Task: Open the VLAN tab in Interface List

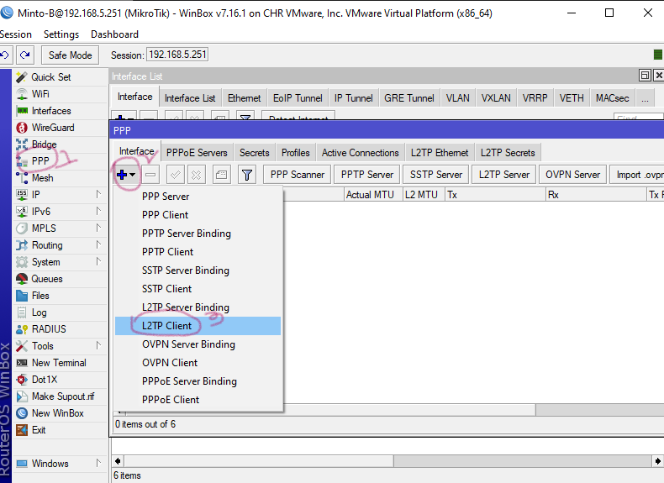Action: click(458, 98)
